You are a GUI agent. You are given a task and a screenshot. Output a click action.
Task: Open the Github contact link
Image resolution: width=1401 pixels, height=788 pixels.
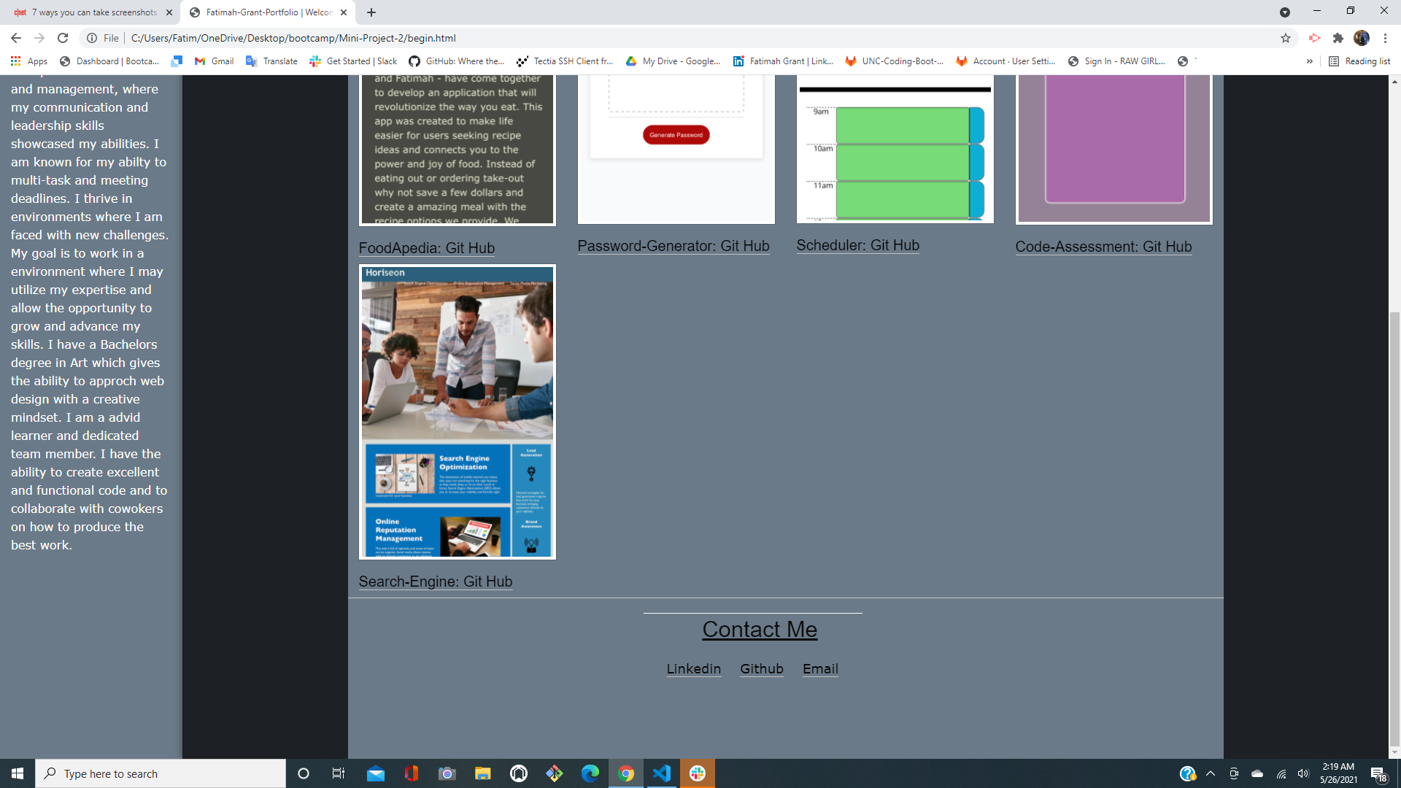(762, 668)
